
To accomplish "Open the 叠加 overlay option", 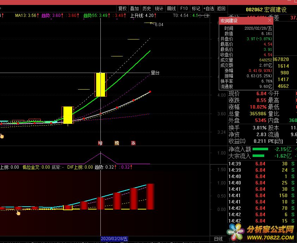I will click(x=134, y=9).
